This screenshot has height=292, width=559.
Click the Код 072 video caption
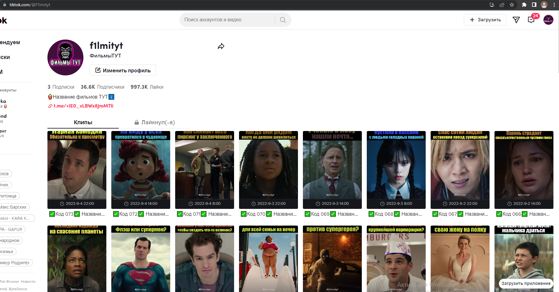[141, 214]
